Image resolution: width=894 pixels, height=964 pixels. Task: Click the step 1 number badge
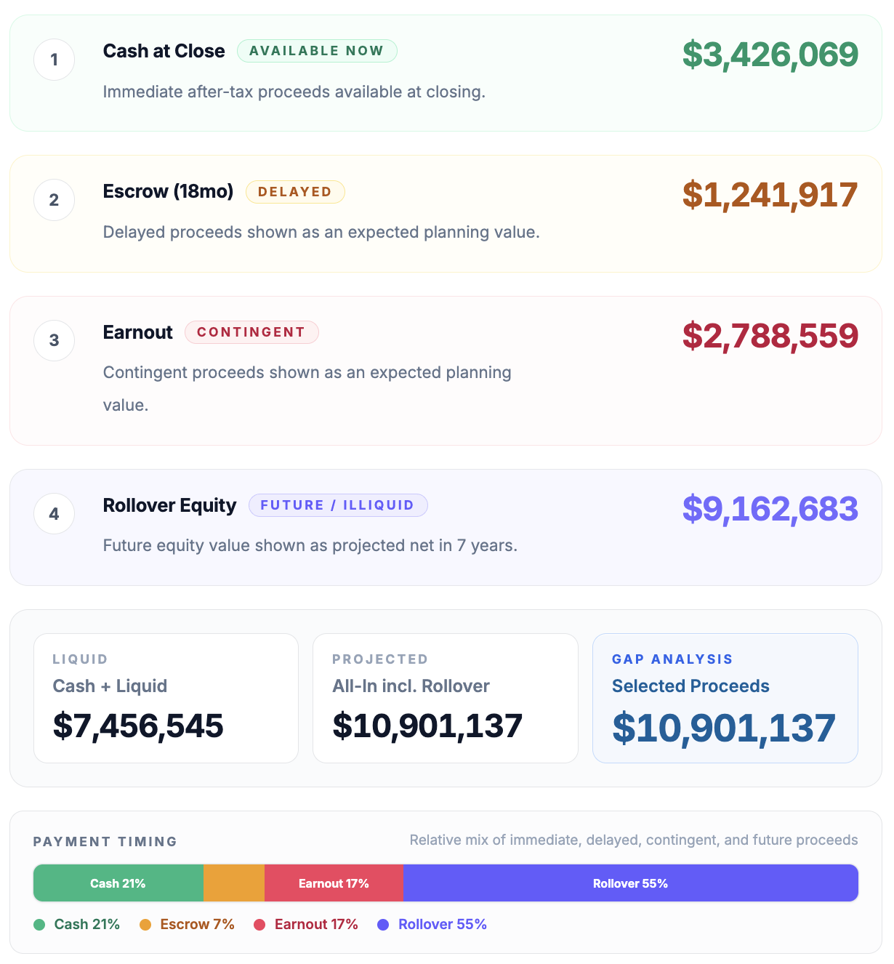[x=54, y=60]
